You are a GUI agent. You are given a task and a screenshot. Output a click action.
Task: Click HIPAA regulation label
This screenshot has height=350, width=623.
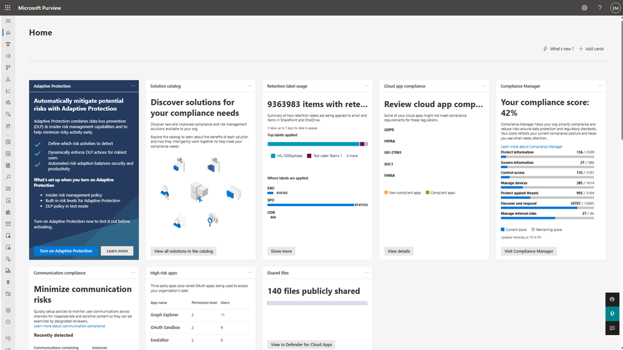(x=389, y=141)
